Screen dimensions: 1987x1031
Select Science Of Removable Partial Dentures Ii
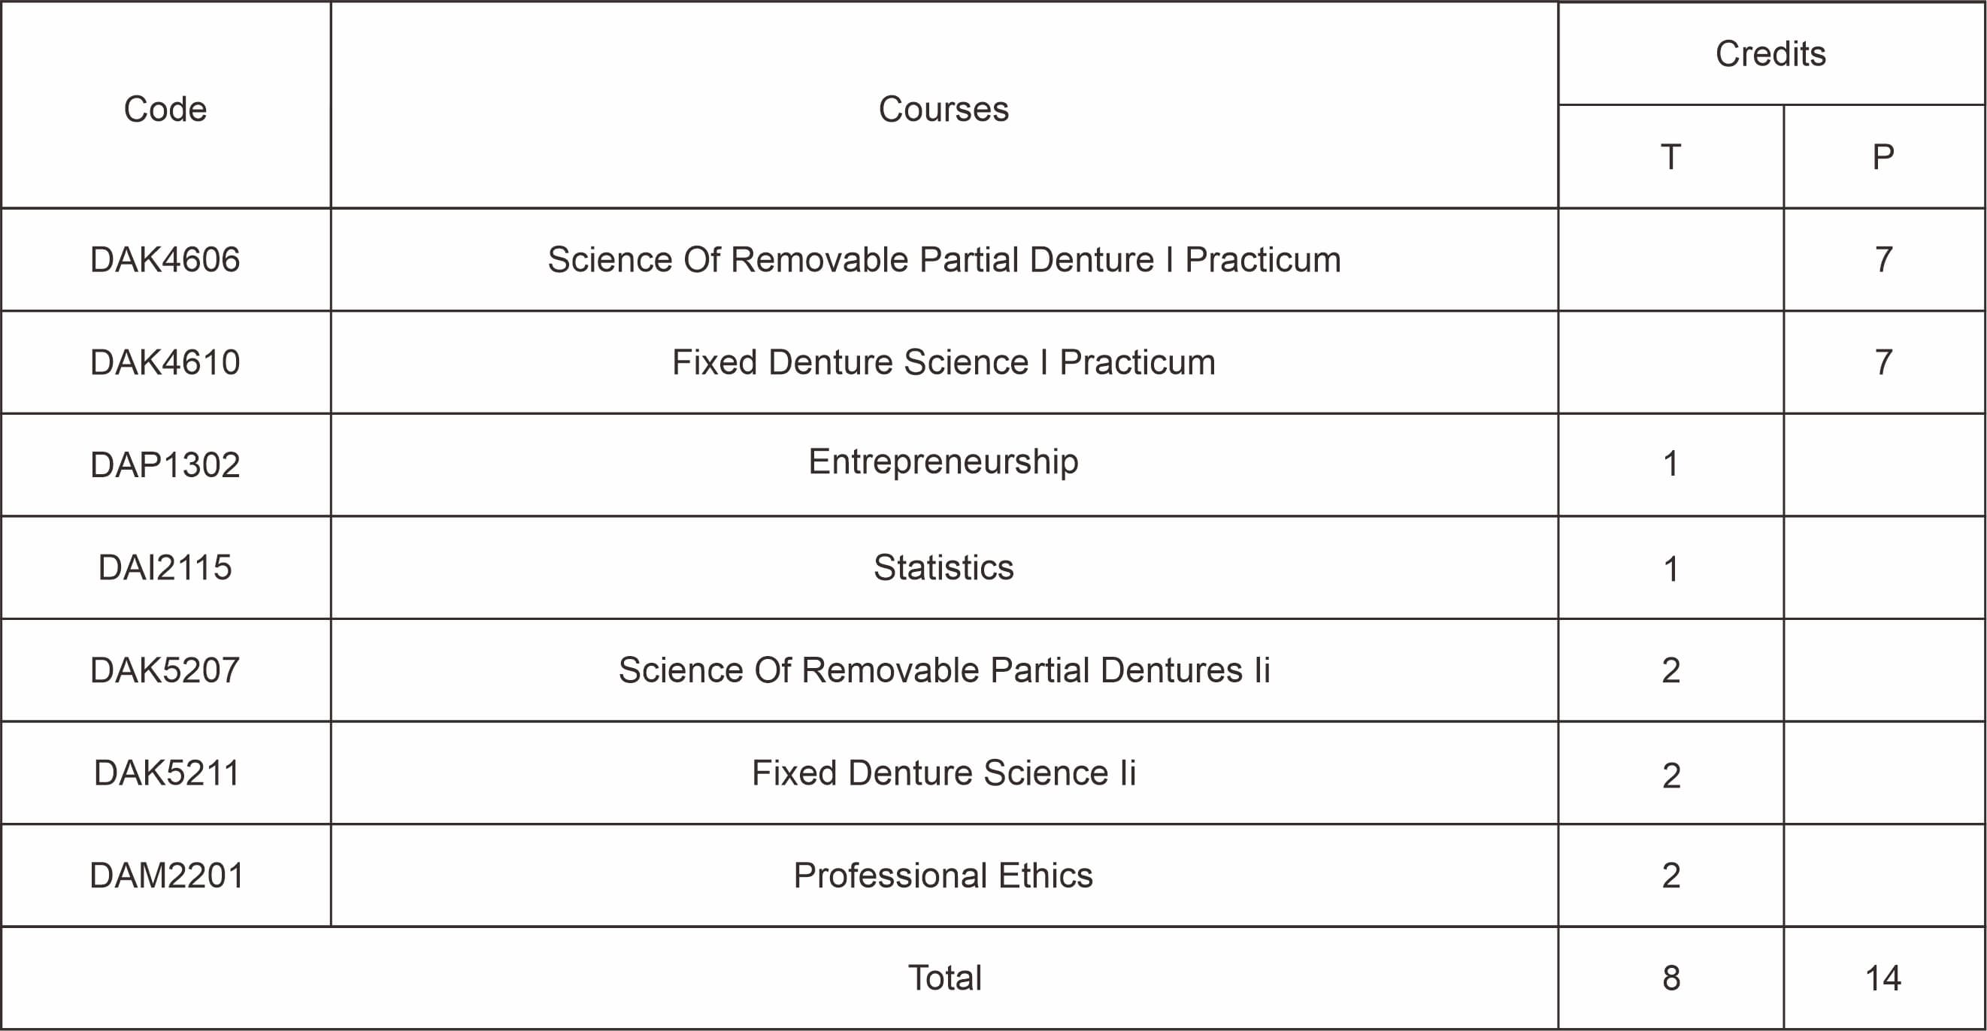pos(944,670)
